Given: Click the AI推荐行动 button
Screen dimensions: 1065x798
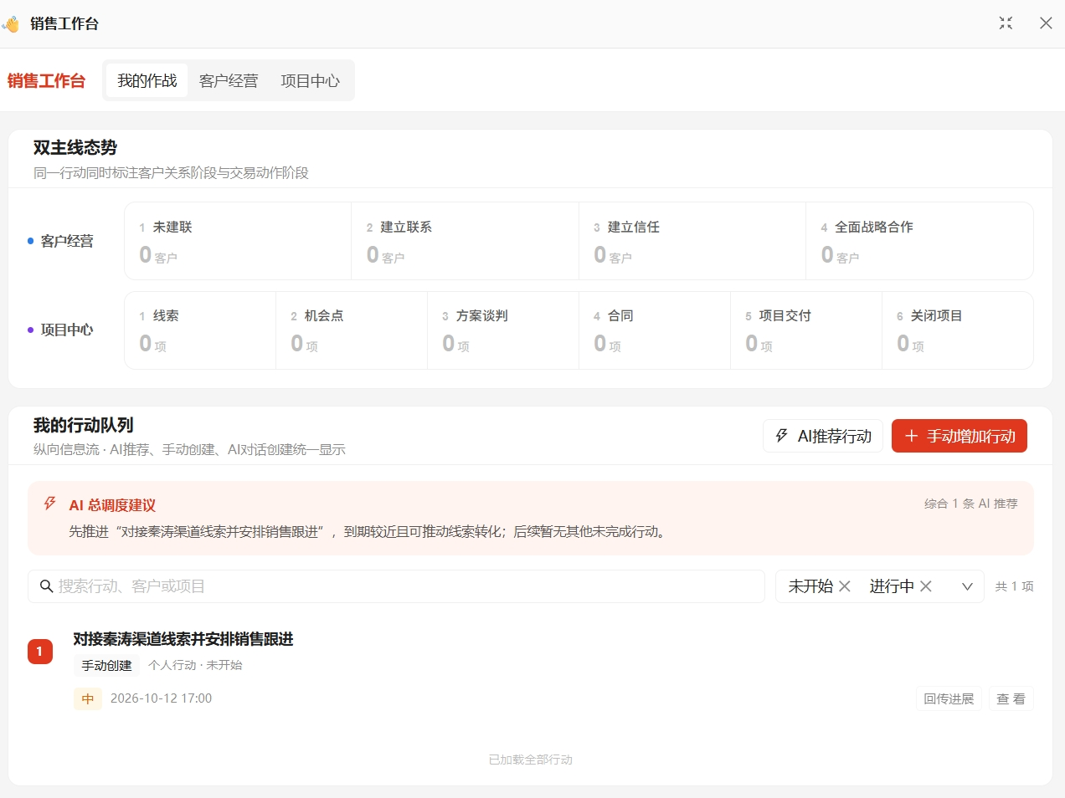Looking at the screenshot, I should [x=823, y=436].
